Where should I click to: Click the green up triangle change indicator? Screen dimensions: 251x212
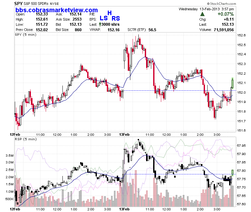tap(202, 14)
